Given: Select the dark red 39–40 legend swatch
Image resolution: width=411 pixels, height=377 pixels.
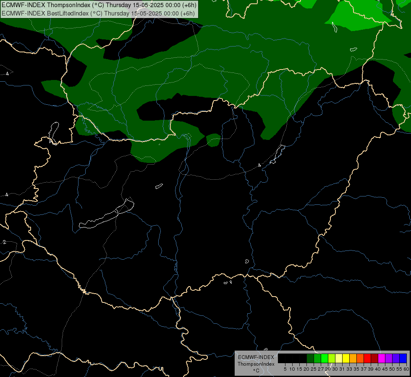Looking at the screenshot, I should pyautogui.click(x=374, y=358).
